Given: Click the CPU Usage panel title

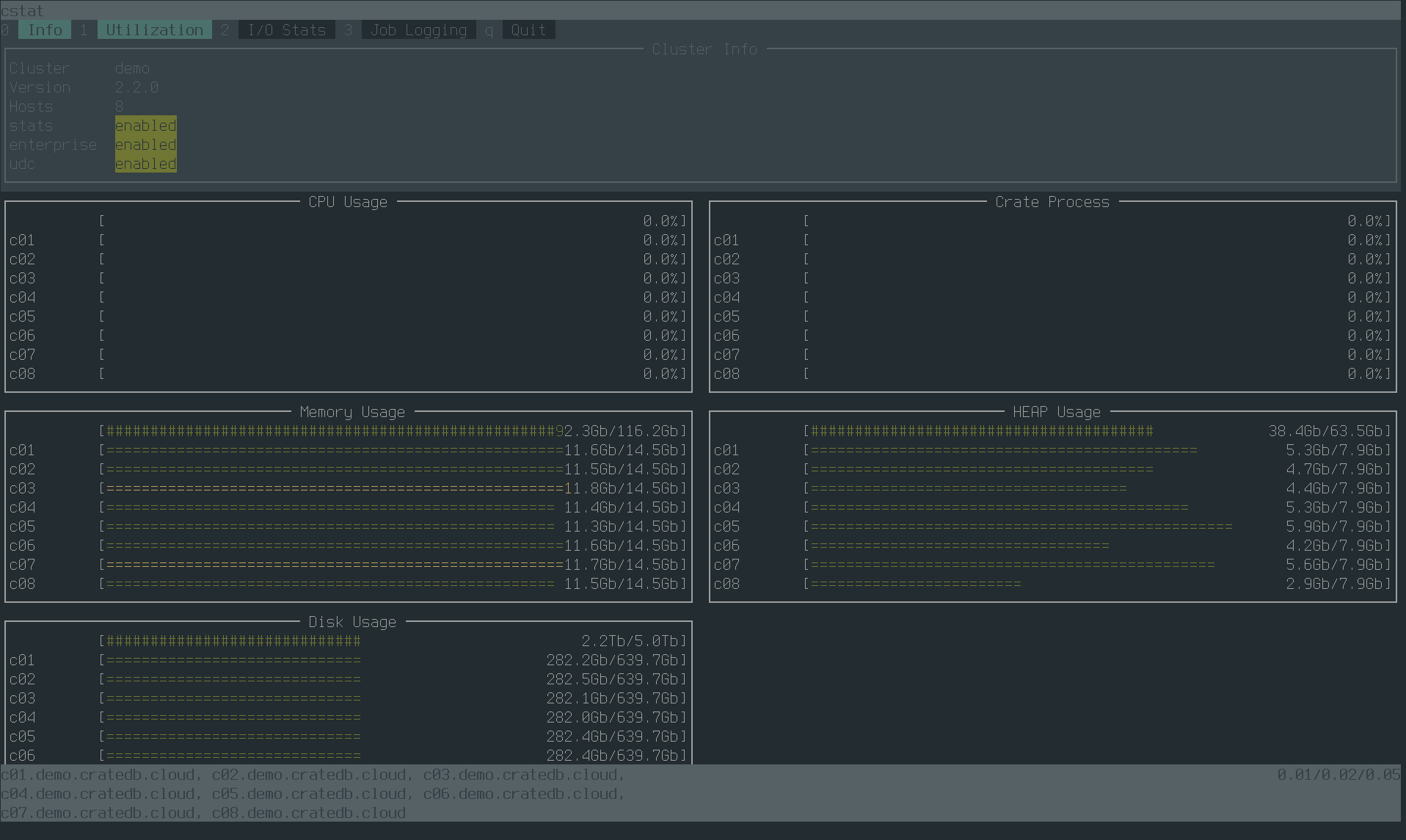Looking at the screenshot, I should (348, 202).
